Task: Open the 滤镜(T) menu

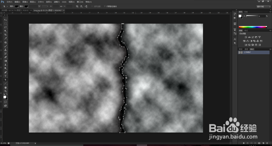Action: [57, 2]
